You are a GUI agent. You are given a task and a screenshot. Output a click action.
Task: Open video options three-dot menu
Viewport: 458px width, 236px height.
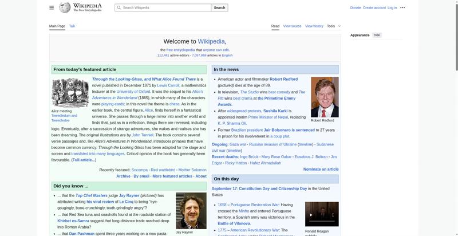click(333, 215)
